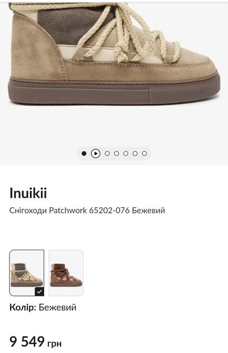Image resolution: width=228 pixels, height=353 pixels.
Task: Click the 65202-076 product code
Action: click(x=109, y=210)
